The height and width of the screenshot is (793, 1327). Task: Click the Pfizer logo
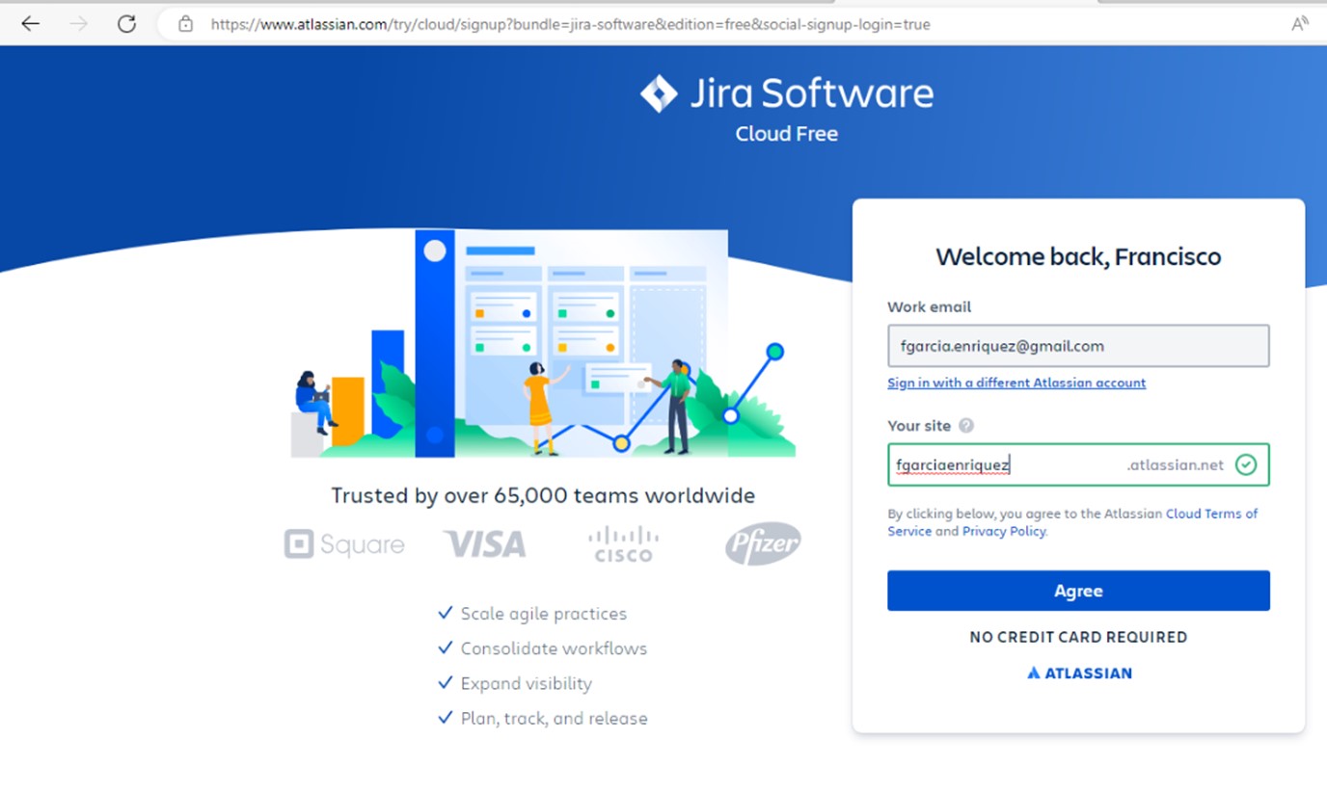pos(763,544)
